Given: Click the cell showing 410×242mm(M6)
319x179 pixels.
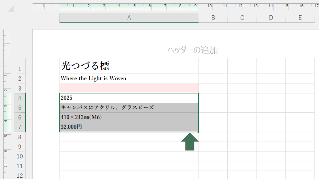Looking at the screenshot, I should [x=129, y=117].
